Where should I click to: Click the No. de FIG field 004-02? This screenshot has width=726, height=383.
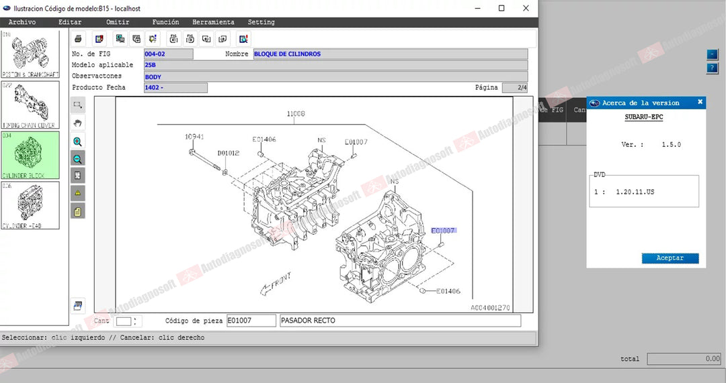point(169,54)
